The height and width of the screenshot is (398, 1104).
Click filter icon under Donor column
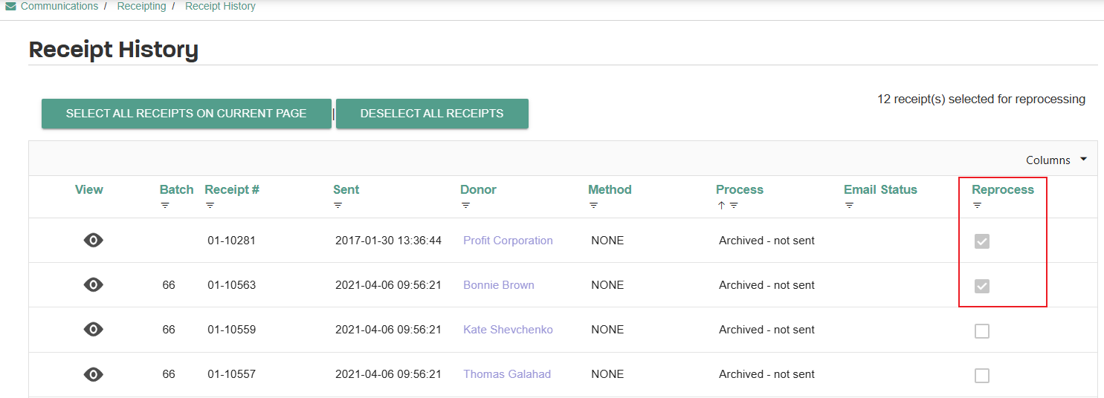465,206
